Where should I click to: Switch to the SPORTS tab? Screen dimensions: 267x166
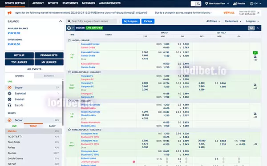(20, 76)
